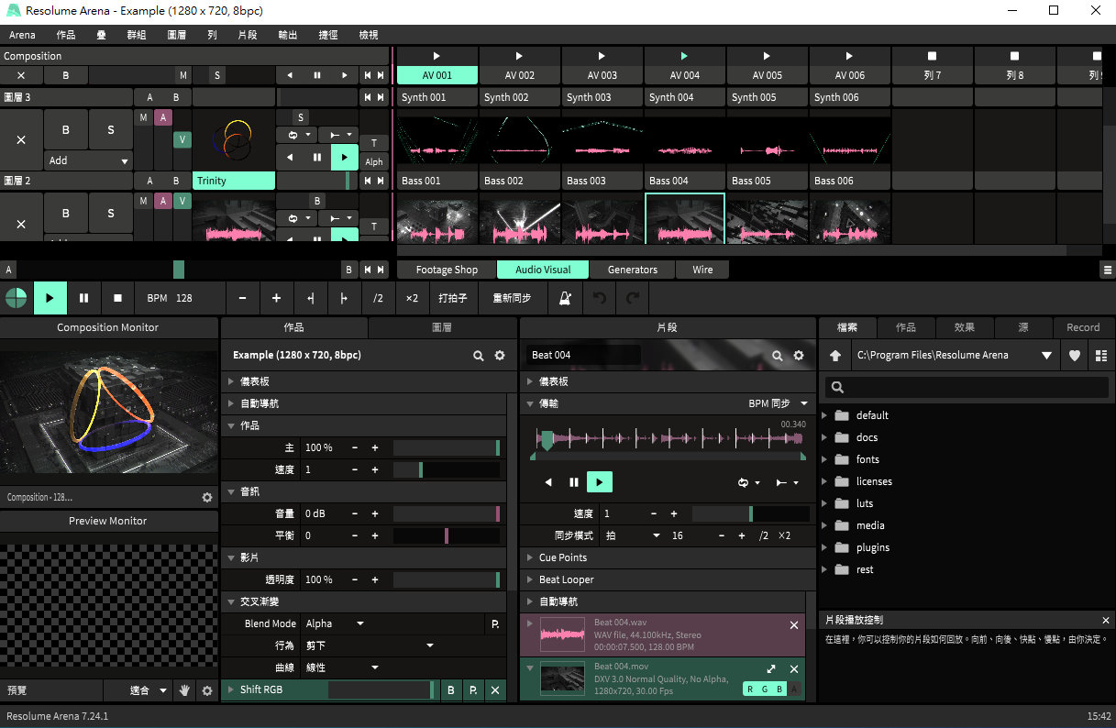
Task: Click the 重新同步 resync button
Action: pos(512,298)
